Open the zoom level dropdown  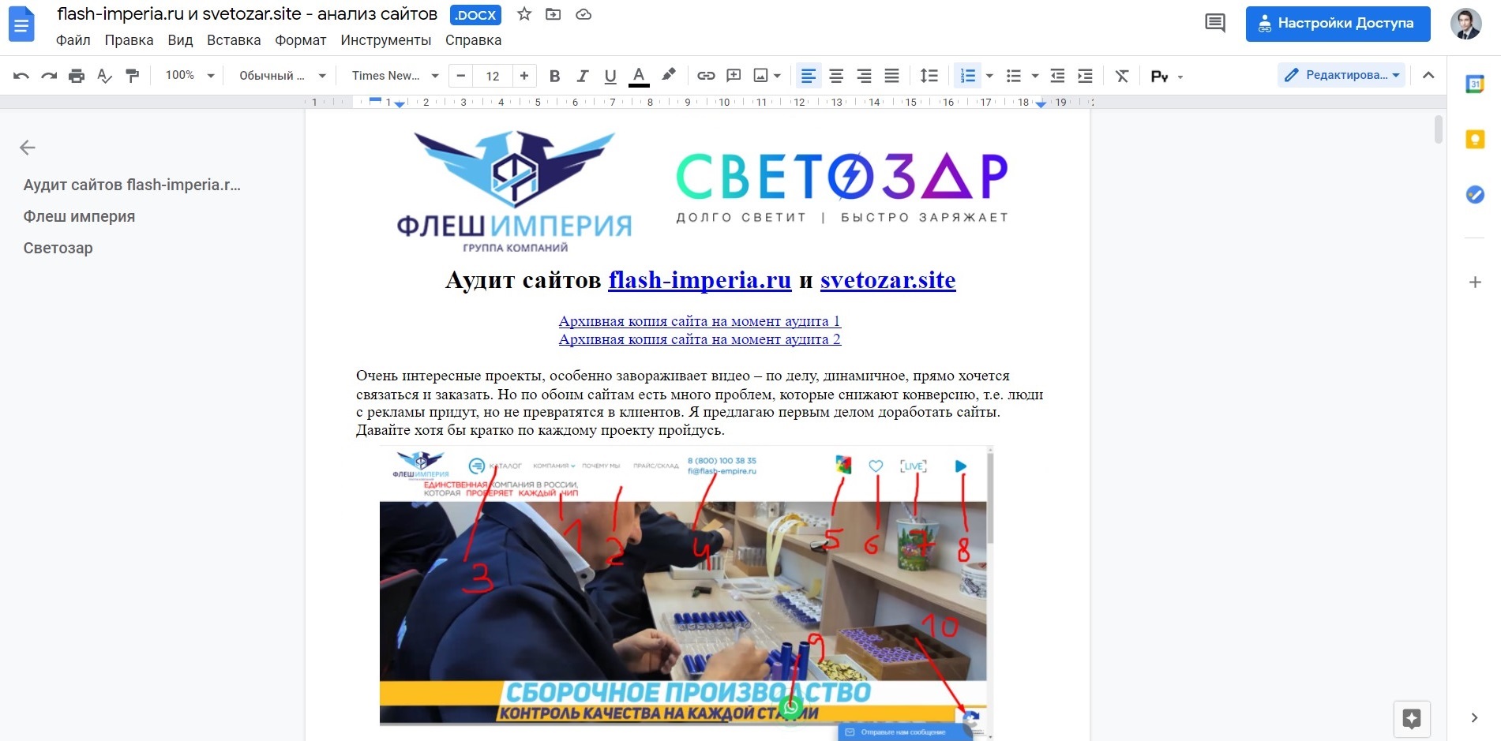(188, 75)
